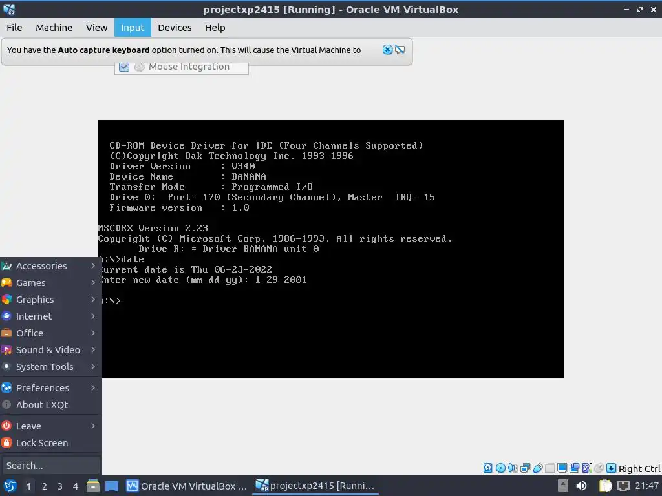Open the recording indicator with overlapping screens

574,468
